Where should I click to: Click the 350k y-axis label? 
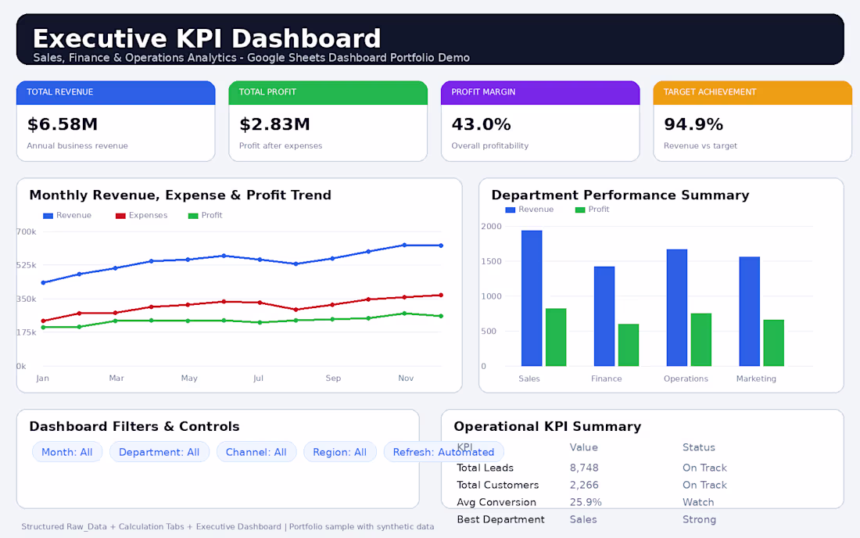tap(26, 299)
